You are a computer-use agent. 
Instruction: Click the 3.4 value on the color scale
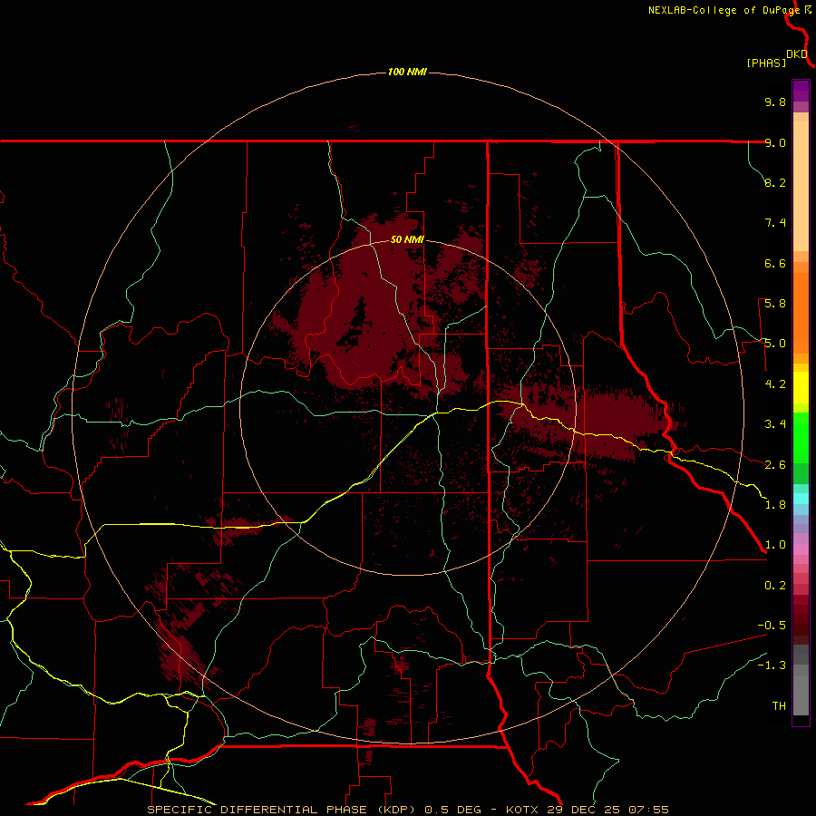pyautogui.click(x=775, y=424)
